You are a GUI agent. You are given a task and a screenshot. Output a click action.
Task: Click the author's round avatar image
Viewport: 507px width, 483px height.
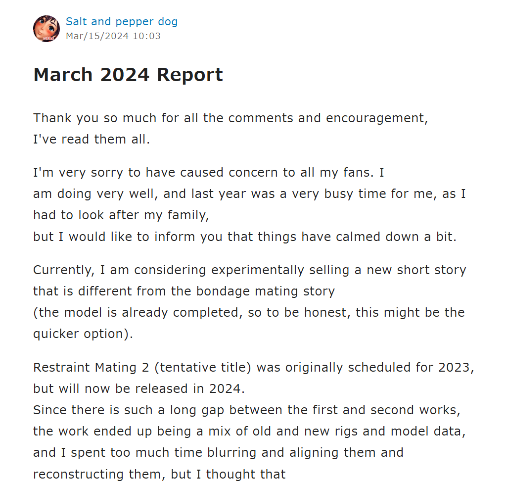[46, 29]
